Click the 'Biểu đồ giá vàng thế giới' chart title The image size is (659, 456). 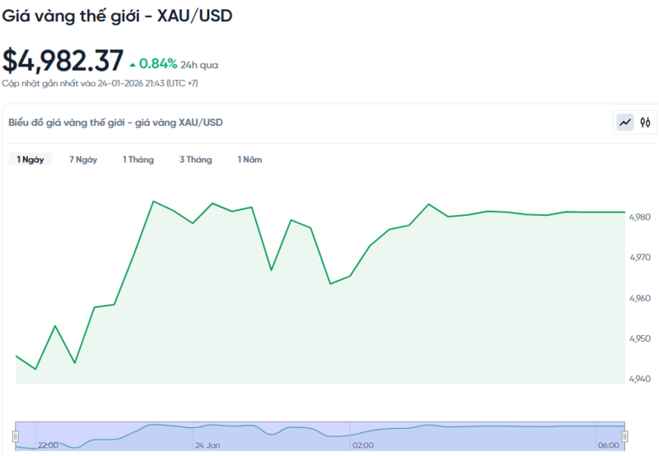point(115,123)
